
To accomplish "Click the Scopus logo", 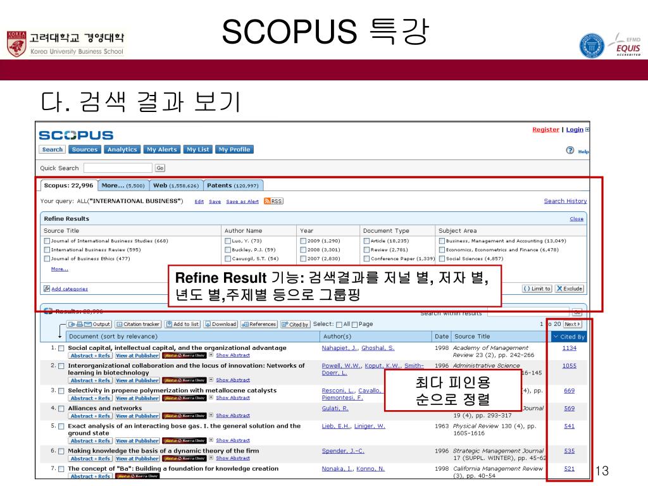I will tap(76, 135).
